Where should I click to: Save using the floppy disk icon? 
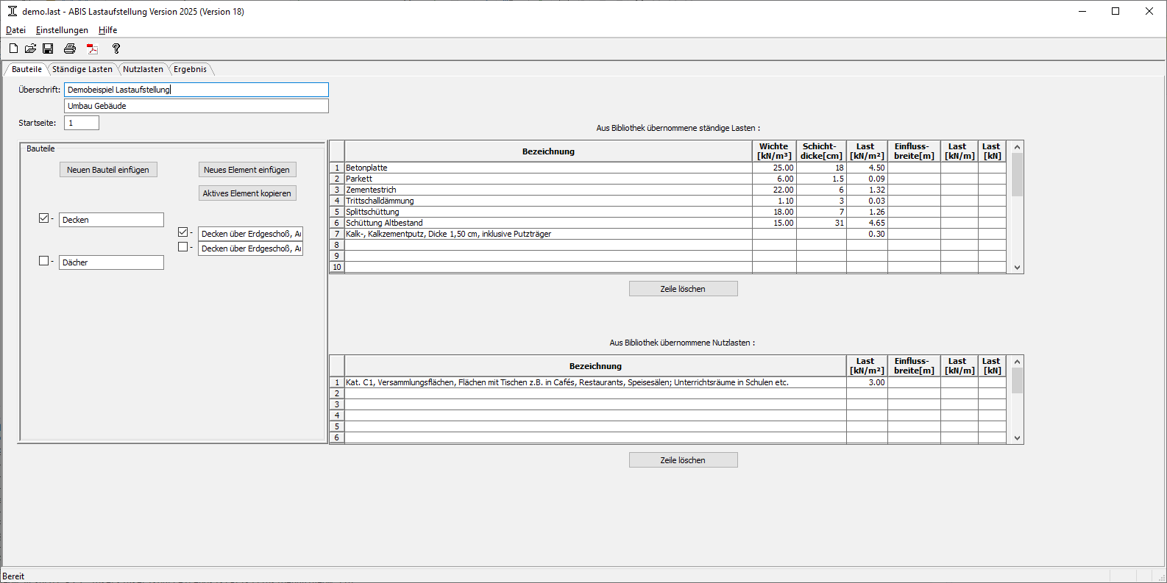click(x=48, y=49)
